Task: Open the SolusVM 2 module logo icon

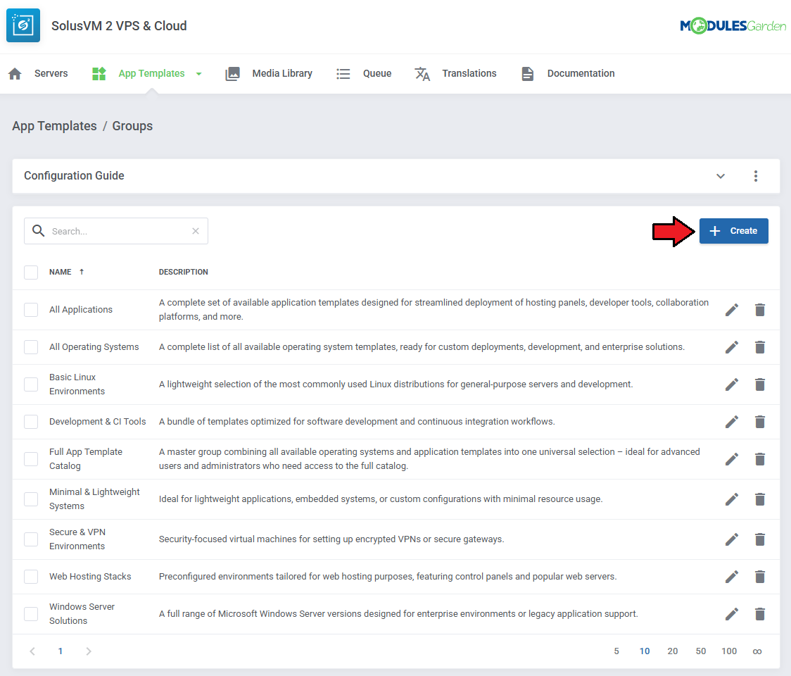Action: [x=23, y=26]
